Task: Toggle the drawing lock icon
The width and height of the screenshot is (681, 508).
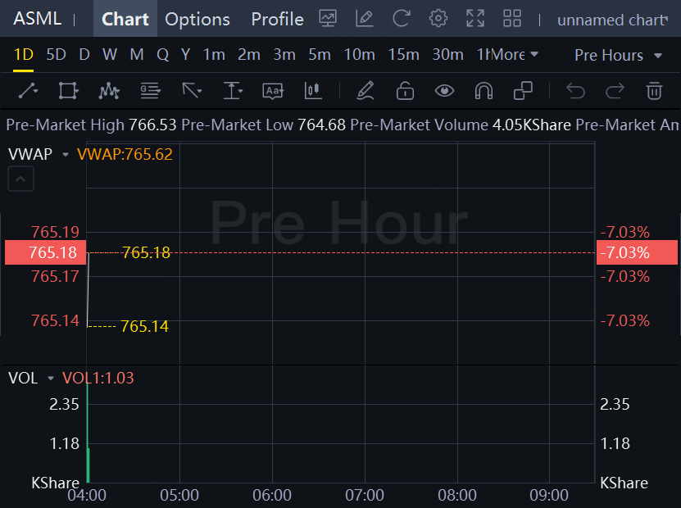Action: (405, 90)
